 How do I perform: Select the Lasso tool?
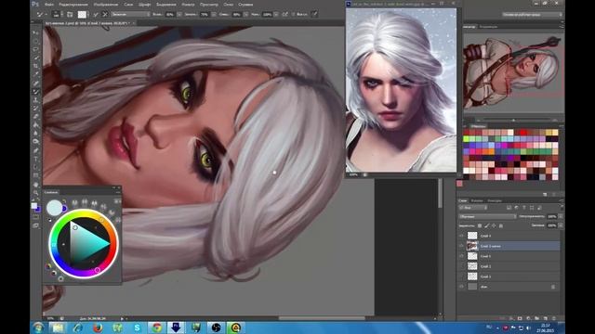[36, 49]
